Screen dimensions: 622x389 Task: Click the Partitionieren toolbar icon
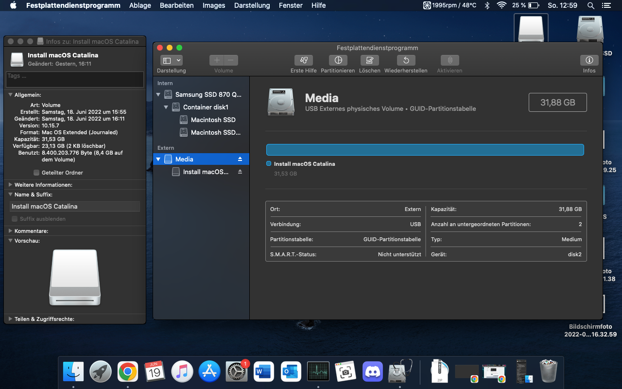tap(338, 60)
